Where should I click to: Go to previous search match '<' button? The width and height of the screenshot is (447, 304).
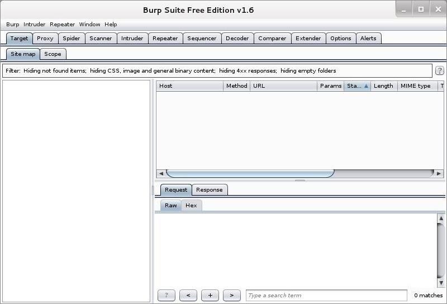click(x=188, y=295)
